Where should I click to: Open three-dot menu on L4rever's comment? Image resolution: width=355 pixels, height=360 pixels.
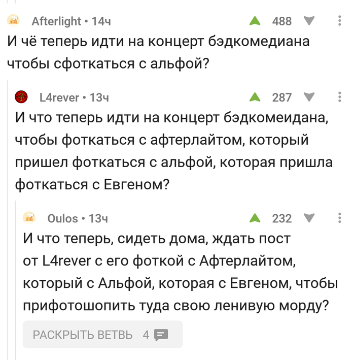(x=340, y=97)
